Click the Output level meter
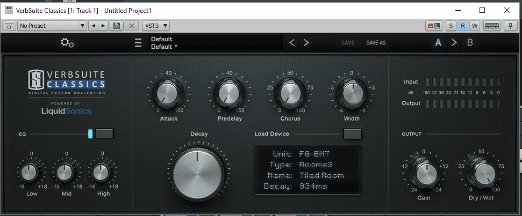Image resolution: width=522 pixels, height=216 pixels. coord(463,103)
